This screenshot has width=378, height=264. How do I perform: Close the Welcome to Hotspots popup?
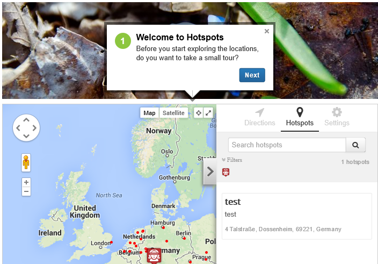[x=267, y=31]
